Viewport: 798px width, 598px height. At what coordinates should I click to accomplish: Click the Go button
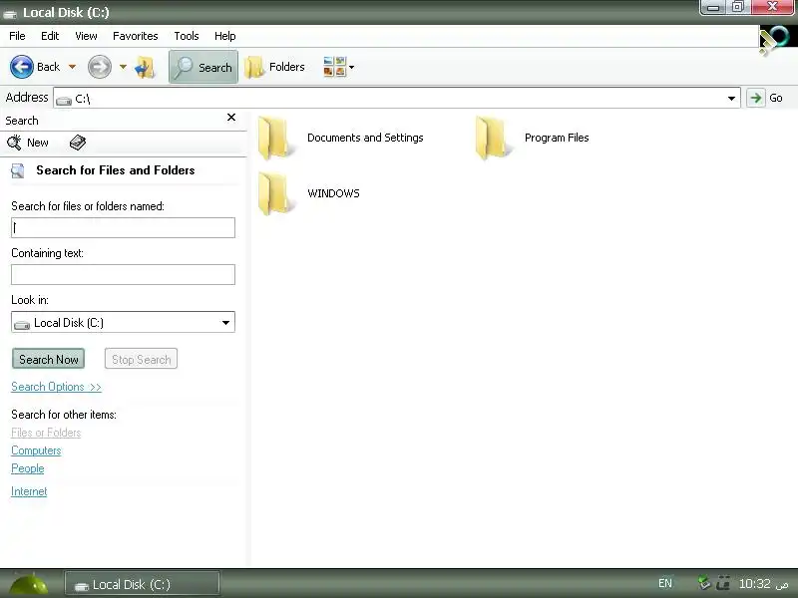click(x=765, y=98)
